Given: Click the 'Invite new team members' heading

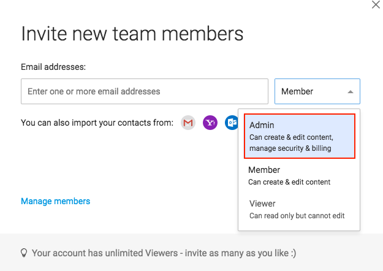Looking at the screenshot, I should pyautogui.click(x=132, y=34).
